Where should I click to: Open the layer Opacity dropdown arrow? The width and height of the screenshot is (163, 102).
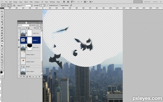(x=41, y=25)
